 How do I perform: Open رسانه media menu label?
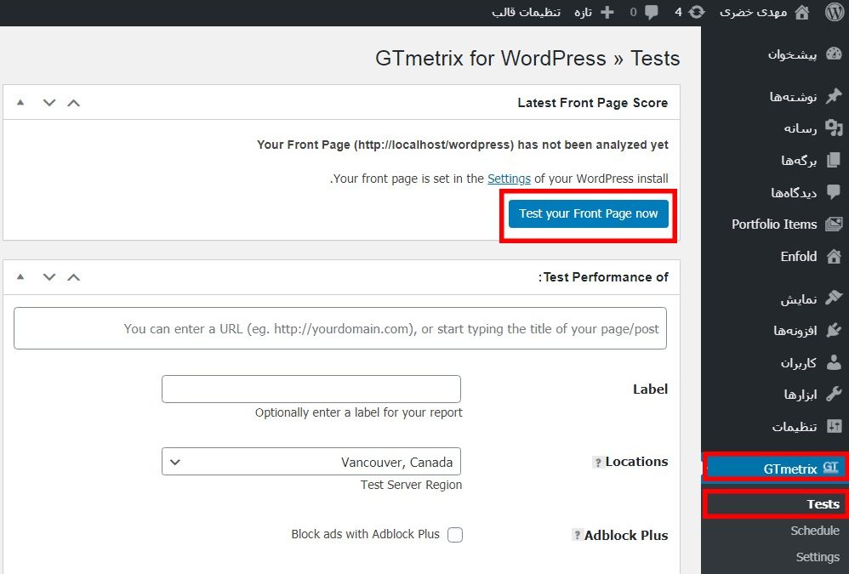pos(801,128)
